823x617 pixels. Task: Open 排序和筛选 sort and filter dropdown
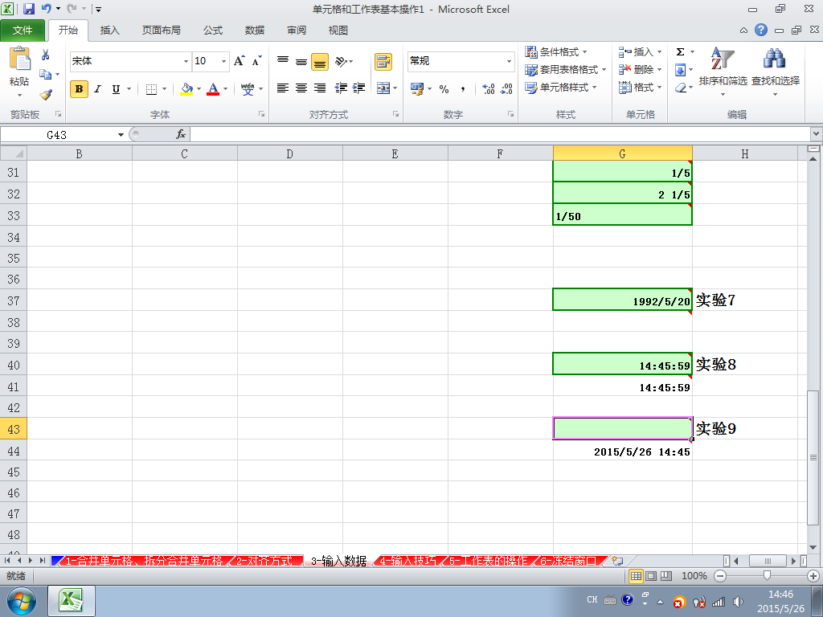click(723, 72)
